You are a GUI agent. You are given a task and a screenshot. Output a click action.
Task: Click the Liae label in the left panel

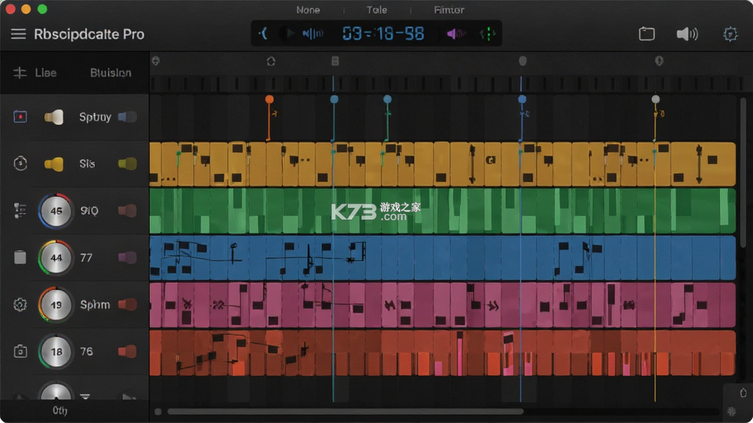tap(46, 73)
